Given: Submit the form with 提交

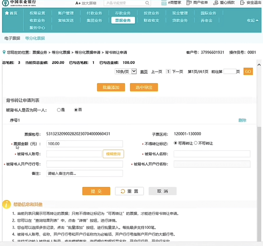Looking at the screenshot, I should click(96, 191).
